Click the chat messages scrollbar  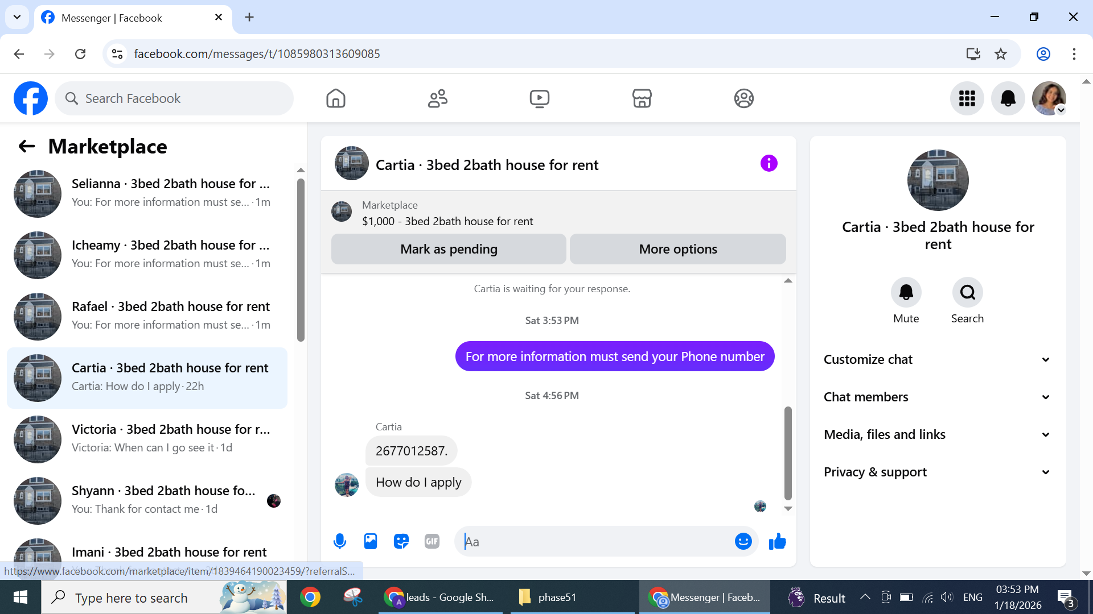(788, 452)
